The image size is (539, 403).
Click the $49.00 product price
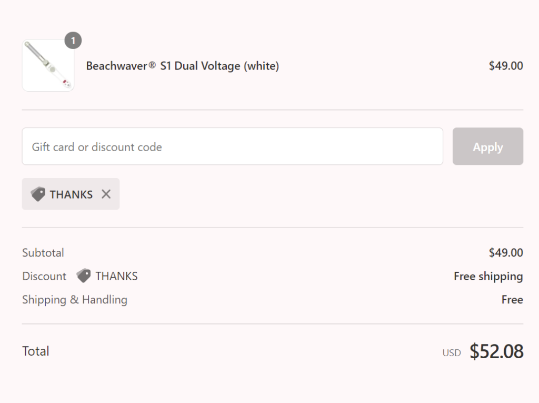505,66
